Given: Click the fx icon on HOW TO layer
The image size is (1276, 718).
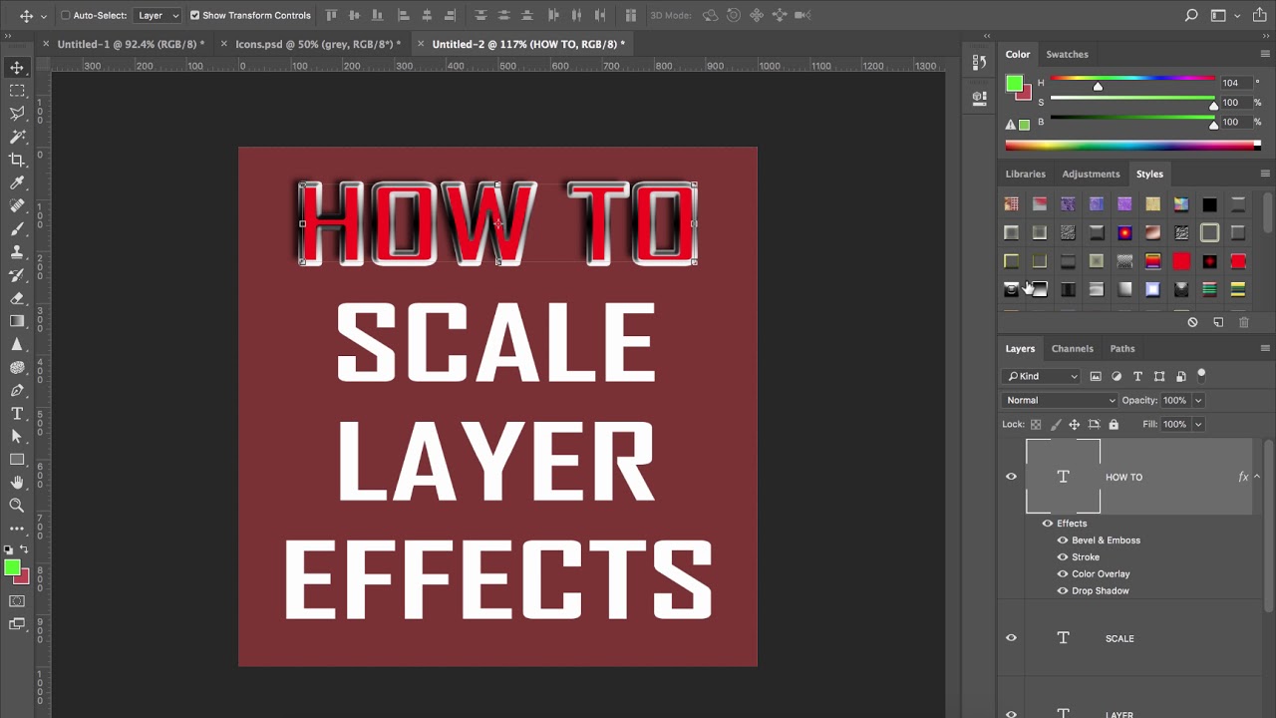Looking at the screenshot, I should pos(1243,477).
